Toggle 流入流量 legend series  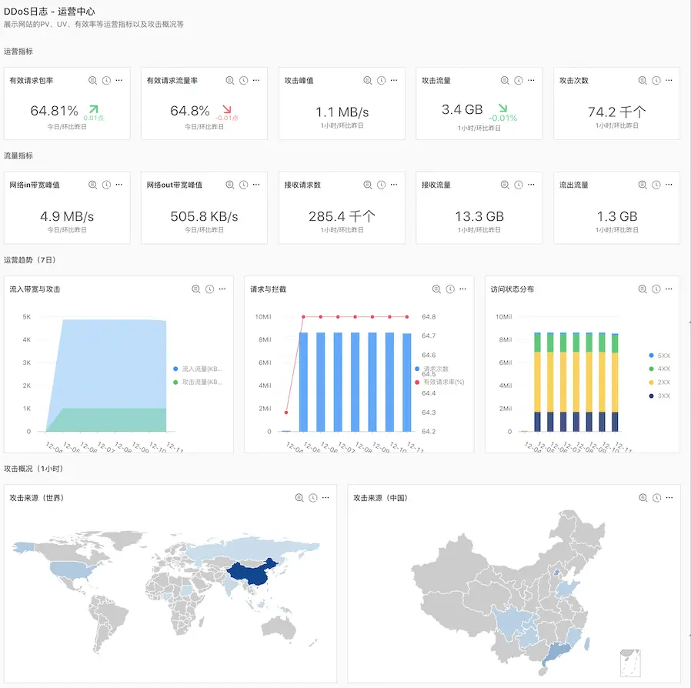click(198, 369)
